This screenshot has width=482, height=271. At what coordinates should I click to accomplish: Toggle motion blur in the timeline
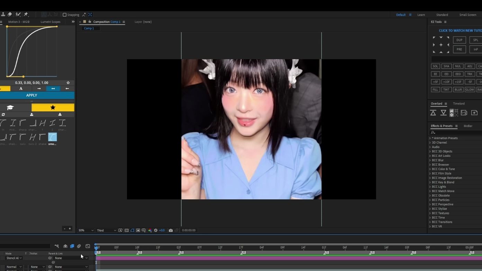[79, 246]
